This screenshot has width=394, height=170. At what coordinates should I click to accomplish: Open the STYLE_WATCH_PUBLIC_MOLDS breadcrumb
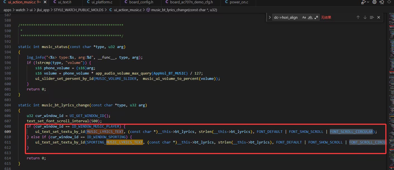click(78, 10)
